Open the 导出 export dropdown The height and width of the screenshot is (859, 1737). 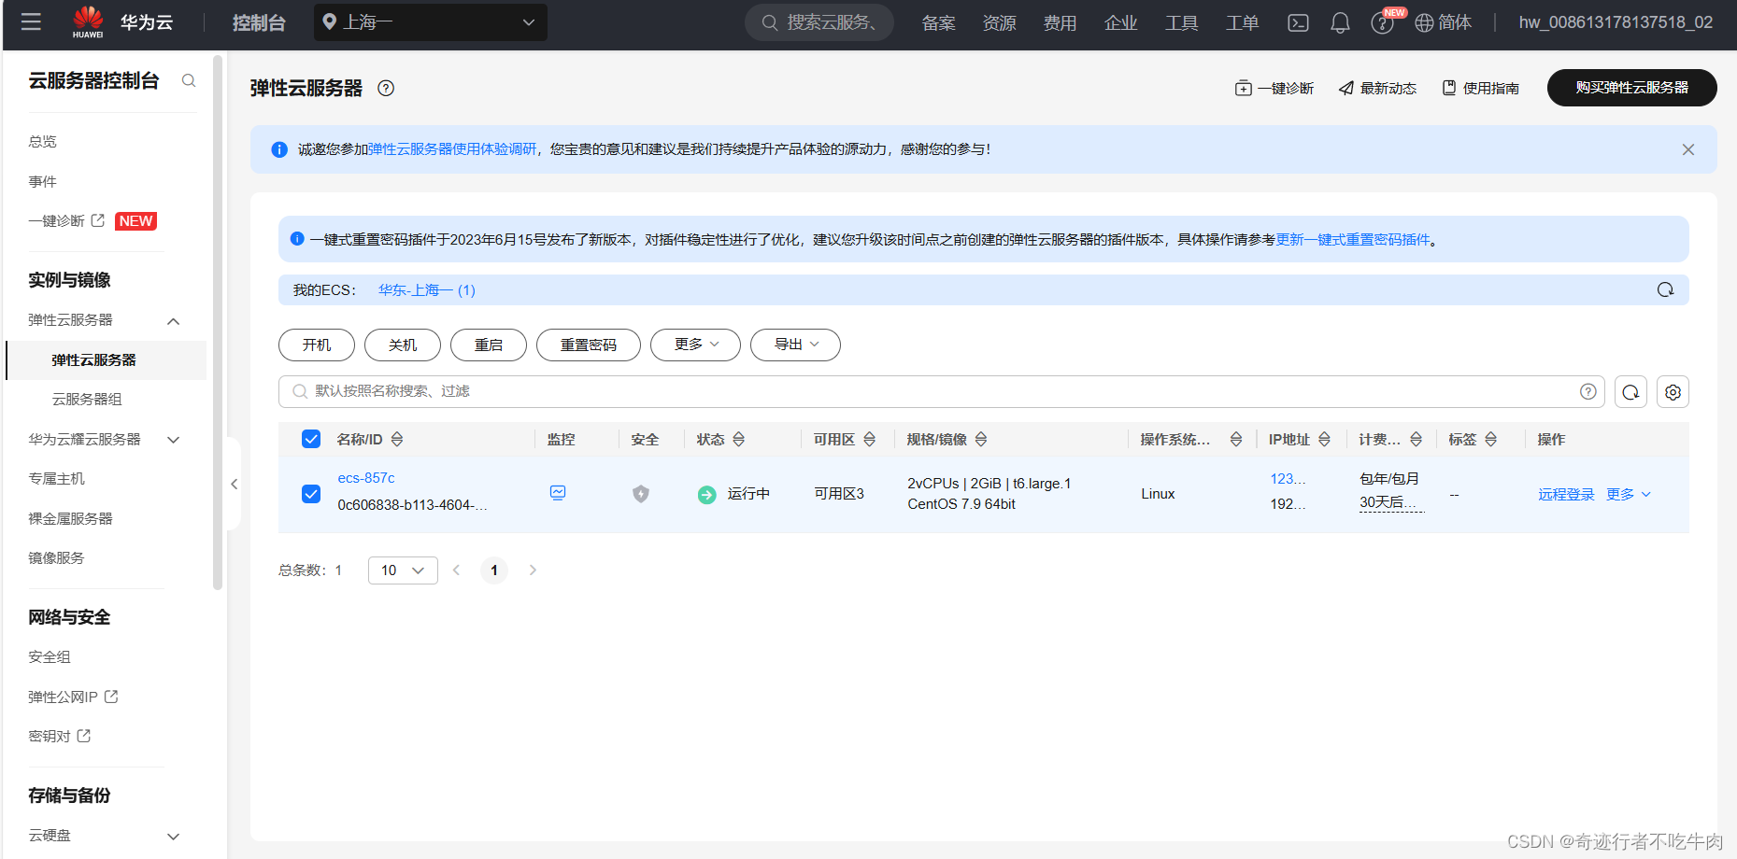pyautogui.click(x=795, y=345)
